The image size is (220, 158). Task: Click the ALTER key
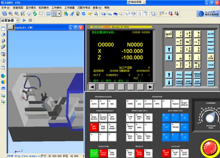(x=211, y=34)
